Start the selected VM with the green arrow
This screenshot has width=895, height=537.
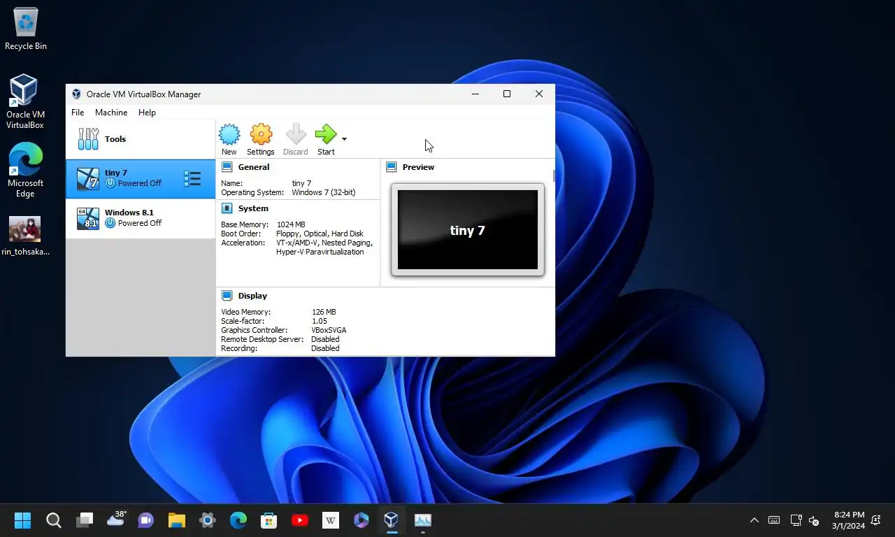tap(326, 139)
